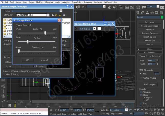This screenshot has width=165, height=116.
Task: Click OK in JPEG Image Control
Action: (x=28, y=60)
